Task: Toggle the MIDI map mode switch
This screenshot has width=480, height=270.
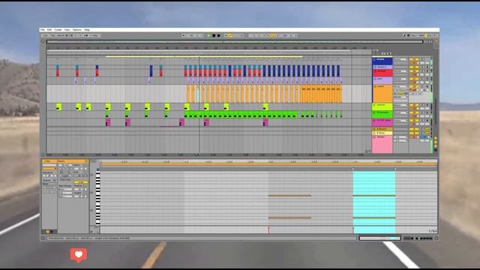Action: pos(421,35)
